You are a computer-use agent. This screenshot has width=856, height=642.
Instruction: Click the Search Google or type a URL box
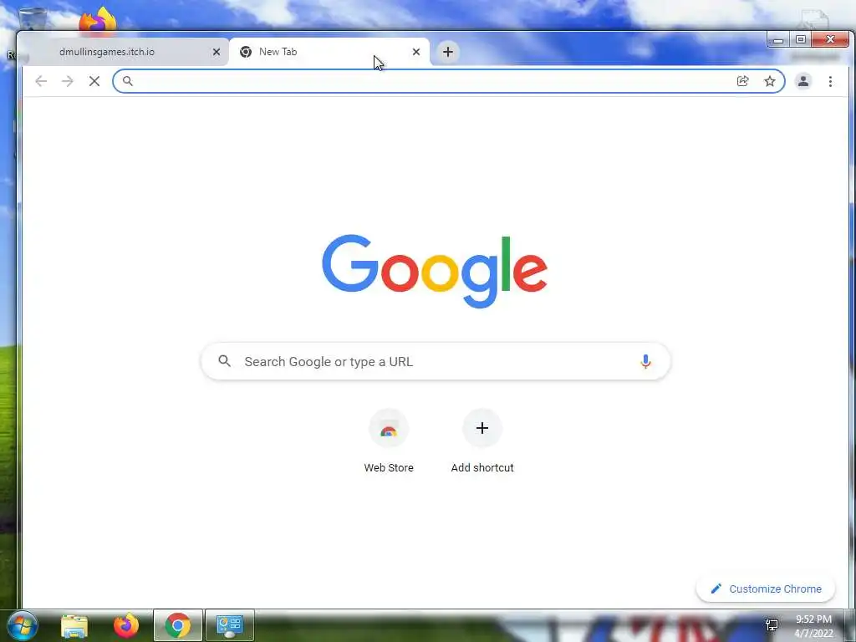click(x=435, y=361)
